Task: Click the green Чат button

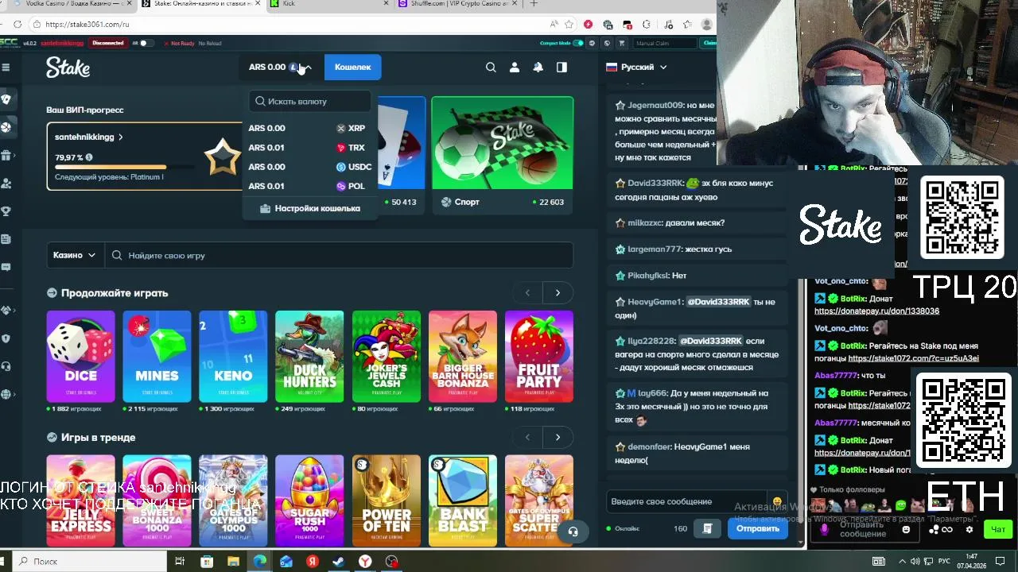Action: (x=998, y=529)
